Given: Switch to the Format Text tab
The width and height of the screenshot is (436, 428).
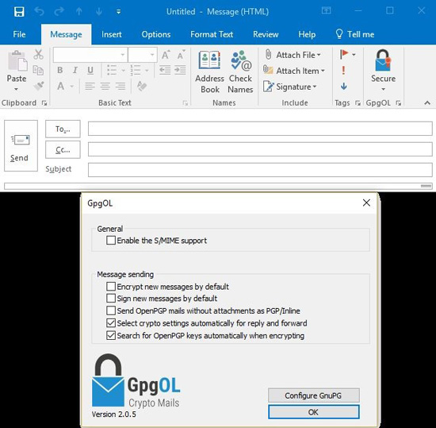Looking at the screenshot, I should [x=212, y=34].
